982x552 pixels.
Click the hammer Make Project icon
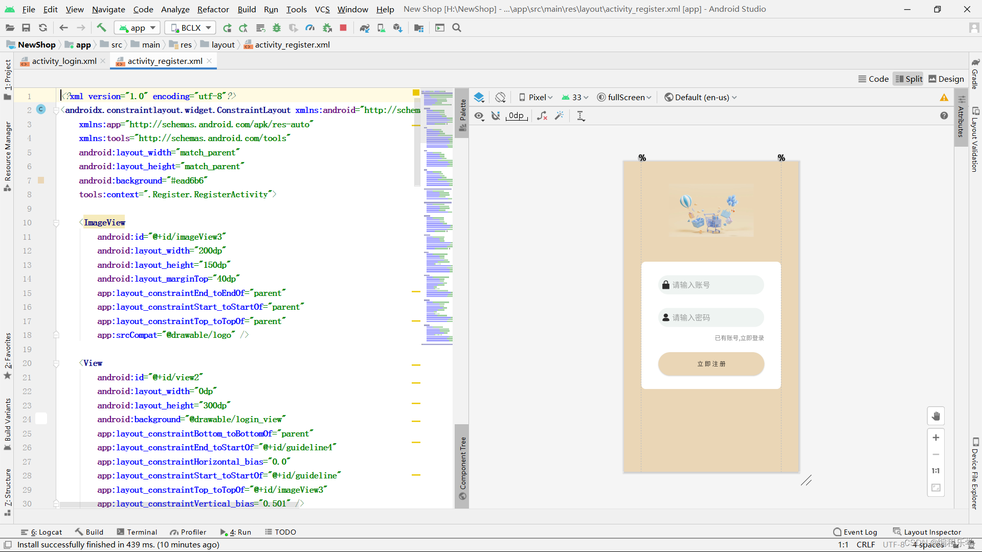point(101,28)
